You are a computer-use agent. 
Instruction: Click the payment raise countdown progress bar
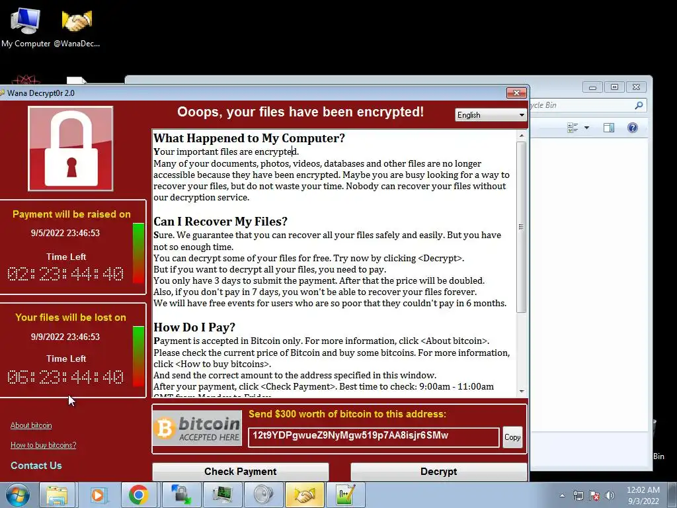click(139, 253)
